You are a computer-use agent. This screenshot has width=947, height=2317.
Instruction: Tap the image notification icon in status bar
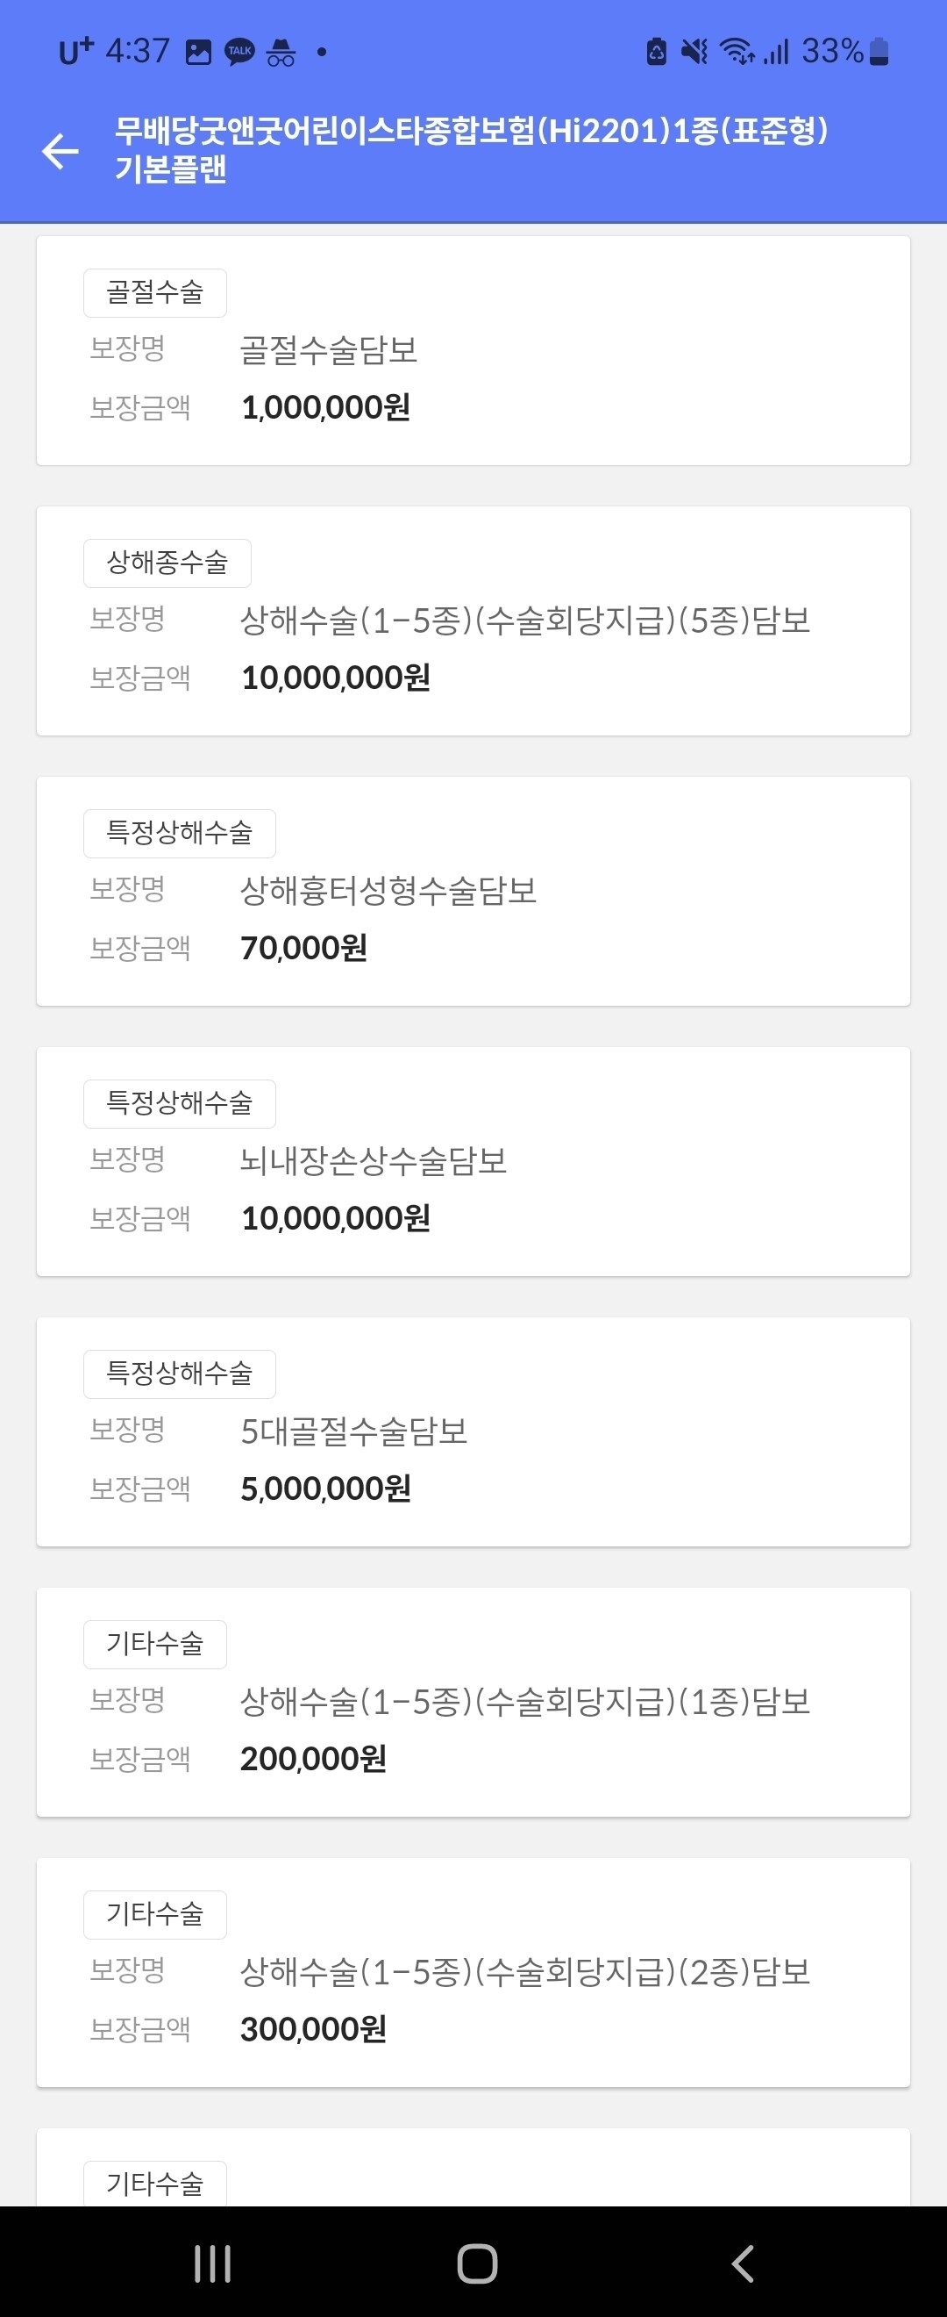197,52
